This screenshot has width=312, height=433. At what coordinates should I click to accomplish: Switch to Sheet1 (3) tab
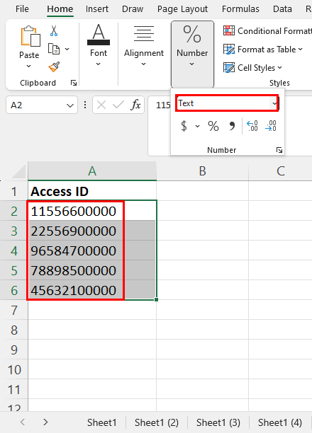[218, 422]
